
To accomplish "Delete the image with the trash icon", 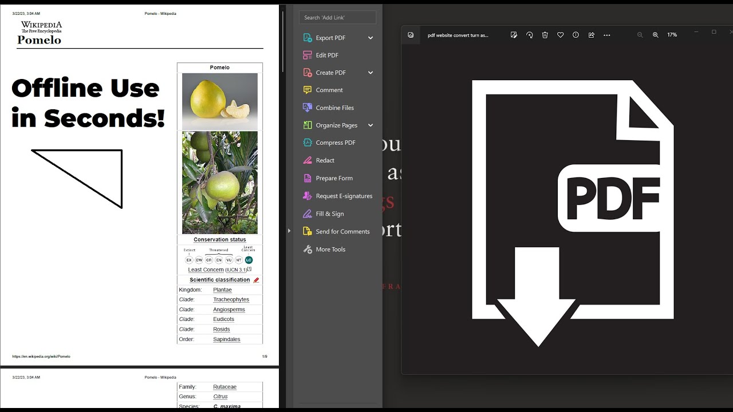I will point(545,35).
